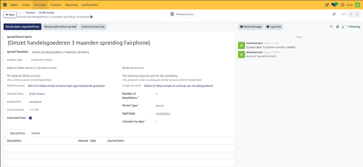Viewport: 363px width, 167px height.
Task: Open the Posted entries stat button
Action: 182,14
